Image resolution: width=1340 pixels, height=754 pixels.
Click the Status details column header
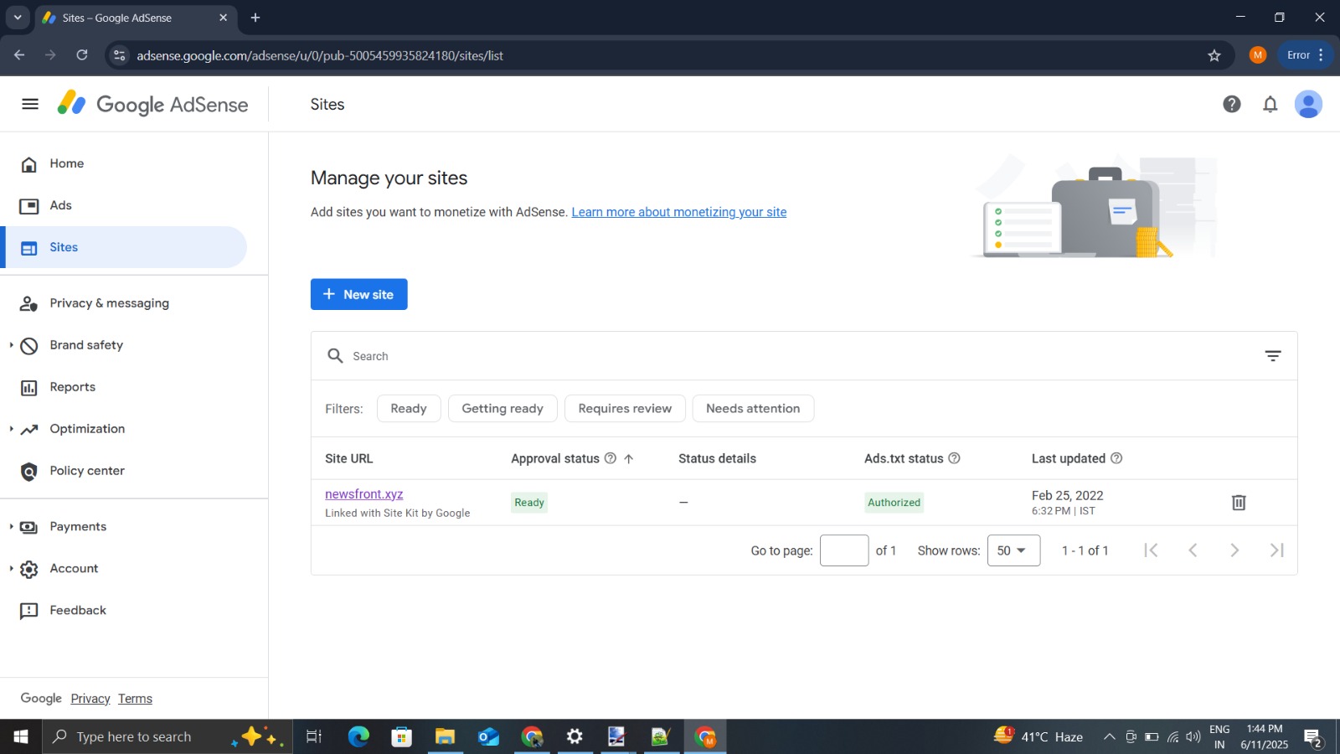click(717, 458)
